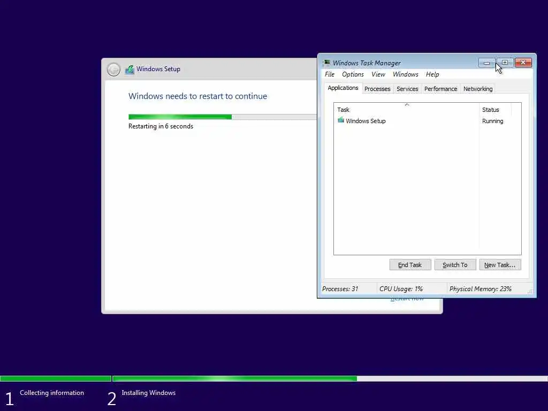The height and width of the screenshot is (411, 548).
Task: Click the Task Manager resize grip
Action: point(530,291)
